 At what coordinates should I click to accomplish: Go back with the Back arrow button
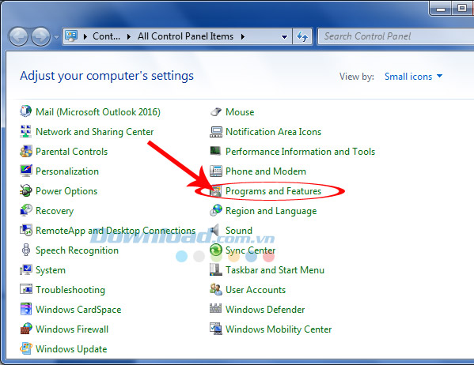18,36
